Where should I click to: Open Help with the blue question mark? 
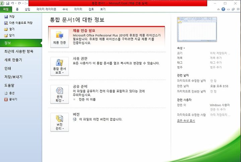tap(223, 9)
